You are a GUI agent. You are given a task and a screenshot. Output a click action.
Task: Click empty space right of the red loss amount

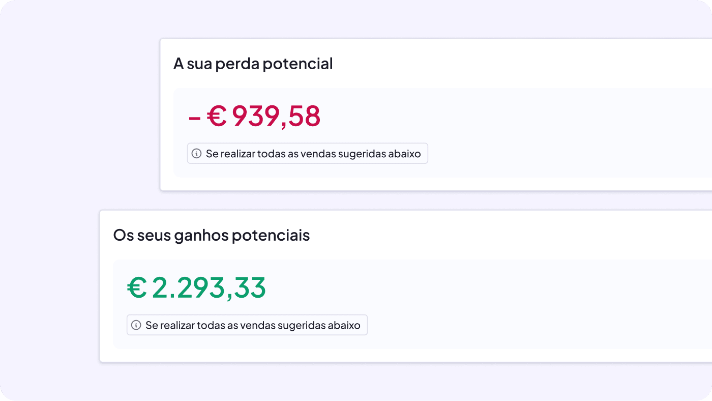[483, 117]
